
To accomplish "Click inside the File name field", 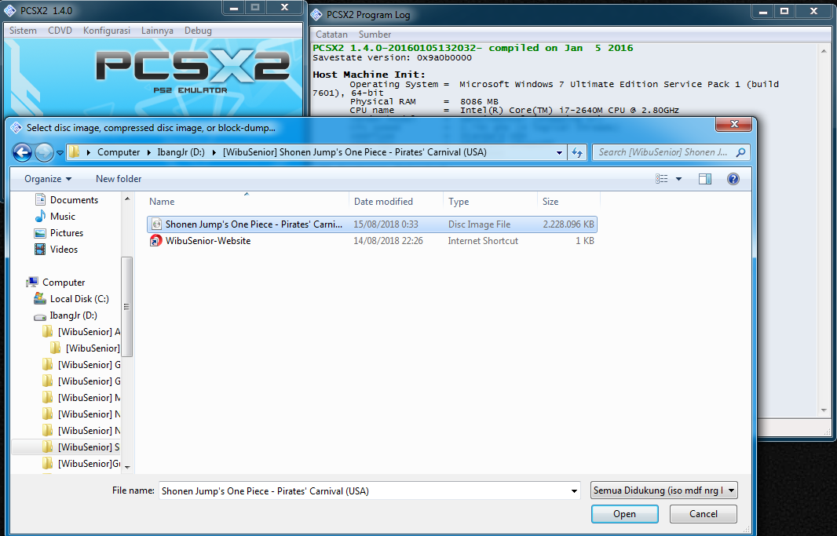I will tap(353, 490).
